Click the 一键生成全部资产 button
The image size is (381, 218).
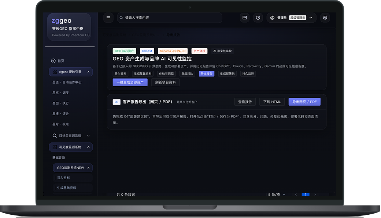(x=130, y=82)
